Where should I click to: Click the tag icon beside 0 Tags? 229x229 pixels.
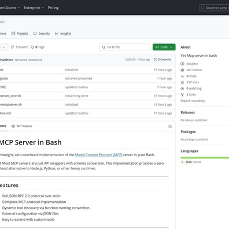pyautogui.click(x=32, y=47)
